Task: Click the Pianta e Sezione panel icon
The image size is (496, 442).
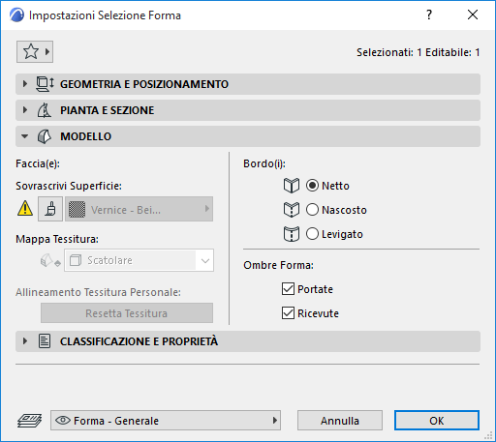Action: (45, 110)
